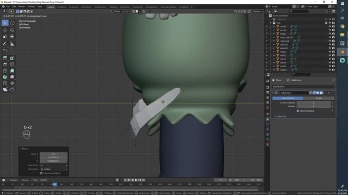Select the Knife tool
This screenshot has height=195, width=348.
(x=5, y=71)
